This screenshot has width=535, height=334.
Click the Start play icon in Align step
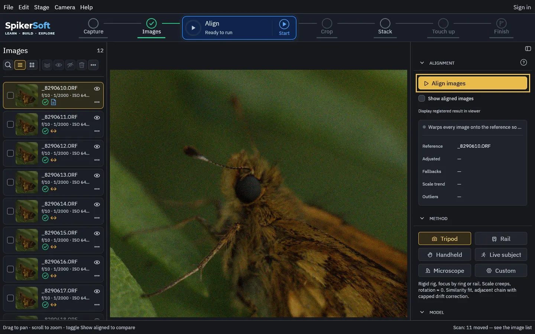pos(284,24)
